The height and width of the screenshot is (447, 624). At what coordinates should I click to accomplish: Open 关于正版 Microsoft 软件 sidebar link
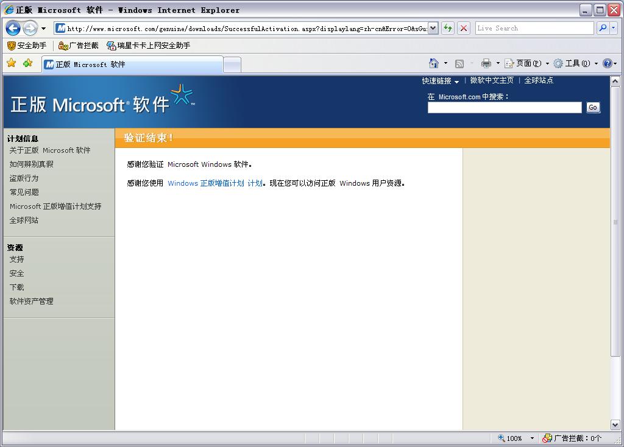pyautogui.click(x=50, y=150)
